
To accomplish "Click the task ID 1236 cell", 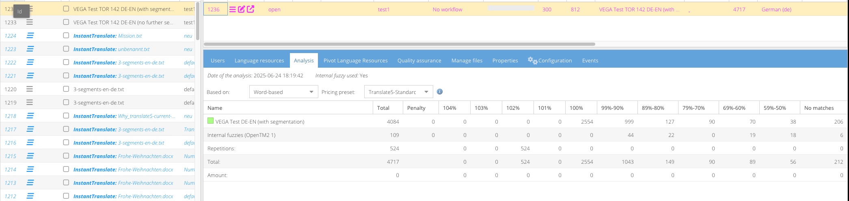I will 215,9.
